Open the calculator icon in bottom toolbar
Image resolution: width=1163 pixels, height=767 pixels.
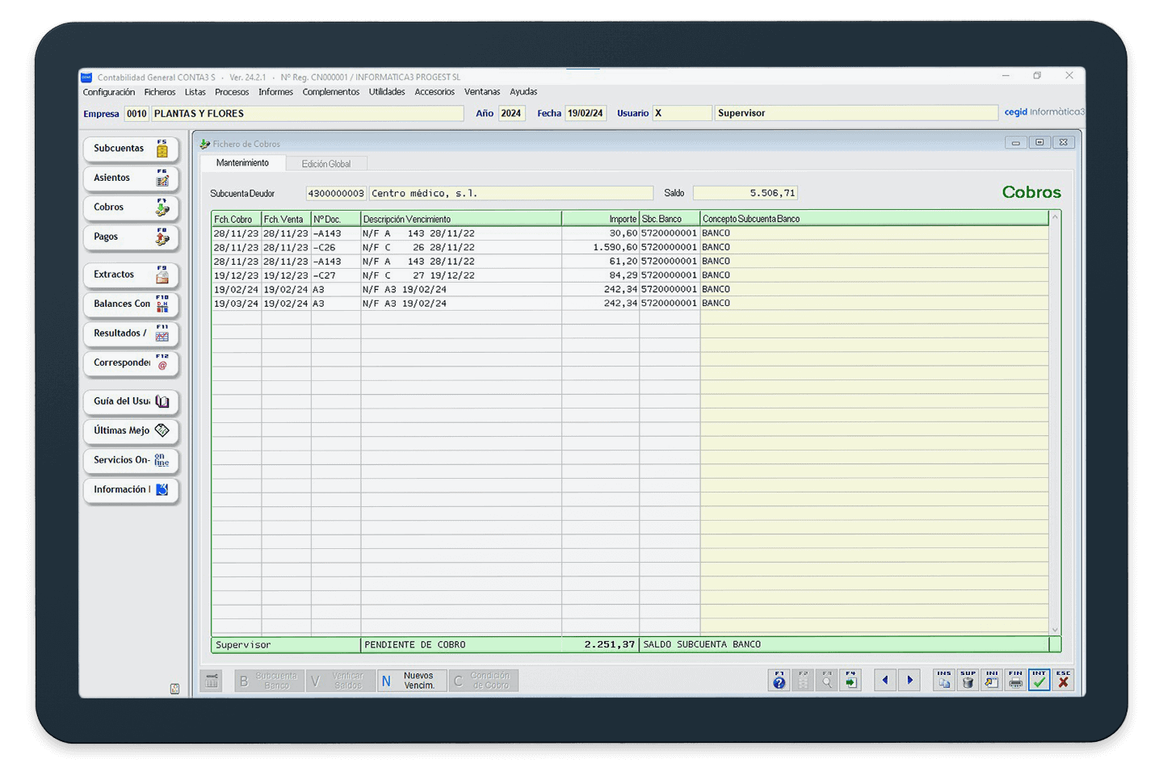[212, 681]
